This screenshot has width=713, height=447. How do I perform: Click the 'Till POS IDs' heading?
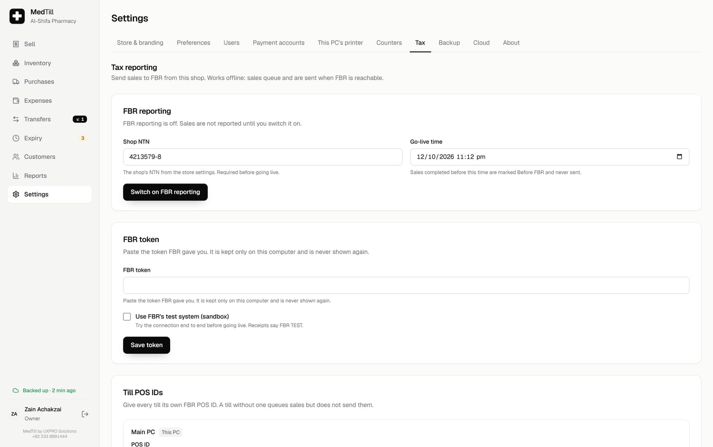click(x=143, y=393)
